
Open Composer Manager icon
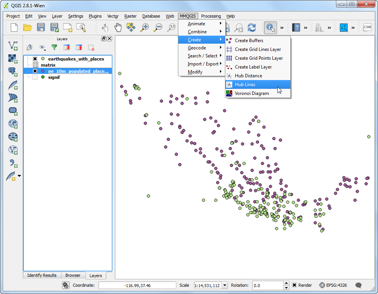pos(81,28)
